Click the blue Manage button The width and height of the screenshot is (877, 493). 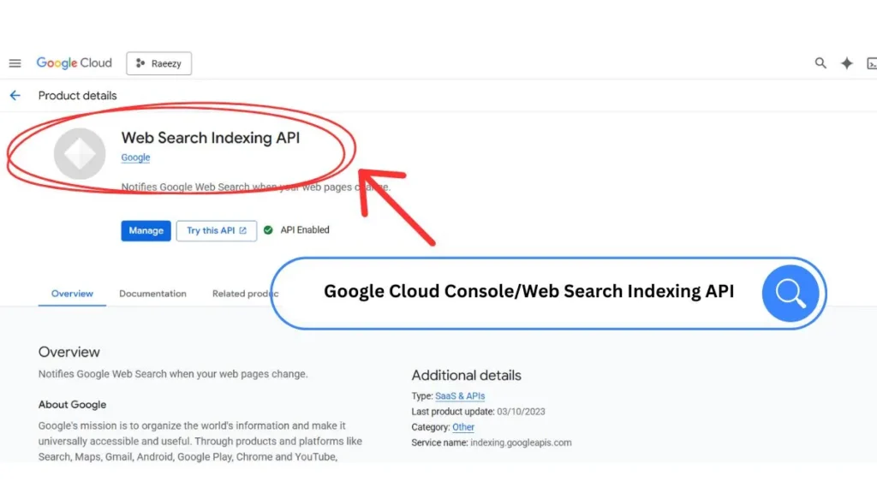[x=146, y=231]
